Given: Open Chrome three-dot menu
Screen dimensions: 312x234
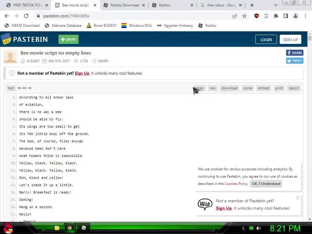Looking at the screenshot, I should [x=305, y=16].
